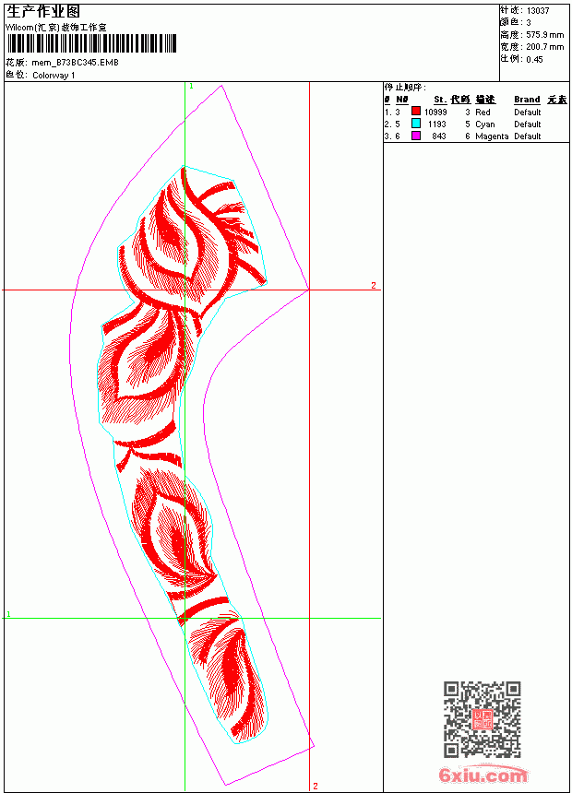Click the Colorway 1 label

[x=54, y=76]
